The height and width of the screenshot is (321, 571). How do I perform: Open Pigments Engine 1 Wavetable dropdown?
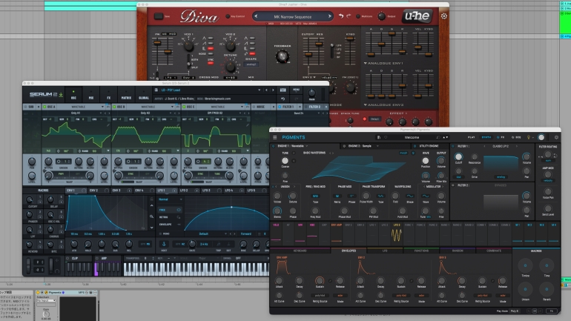[307, 146]
